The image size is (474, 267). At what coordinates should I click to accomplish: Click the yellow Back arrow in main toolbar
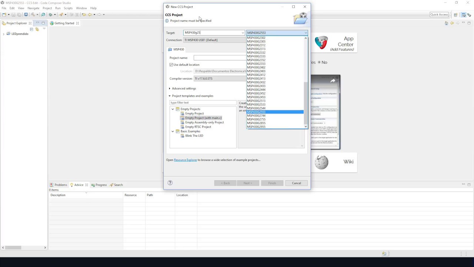(90, 15)
